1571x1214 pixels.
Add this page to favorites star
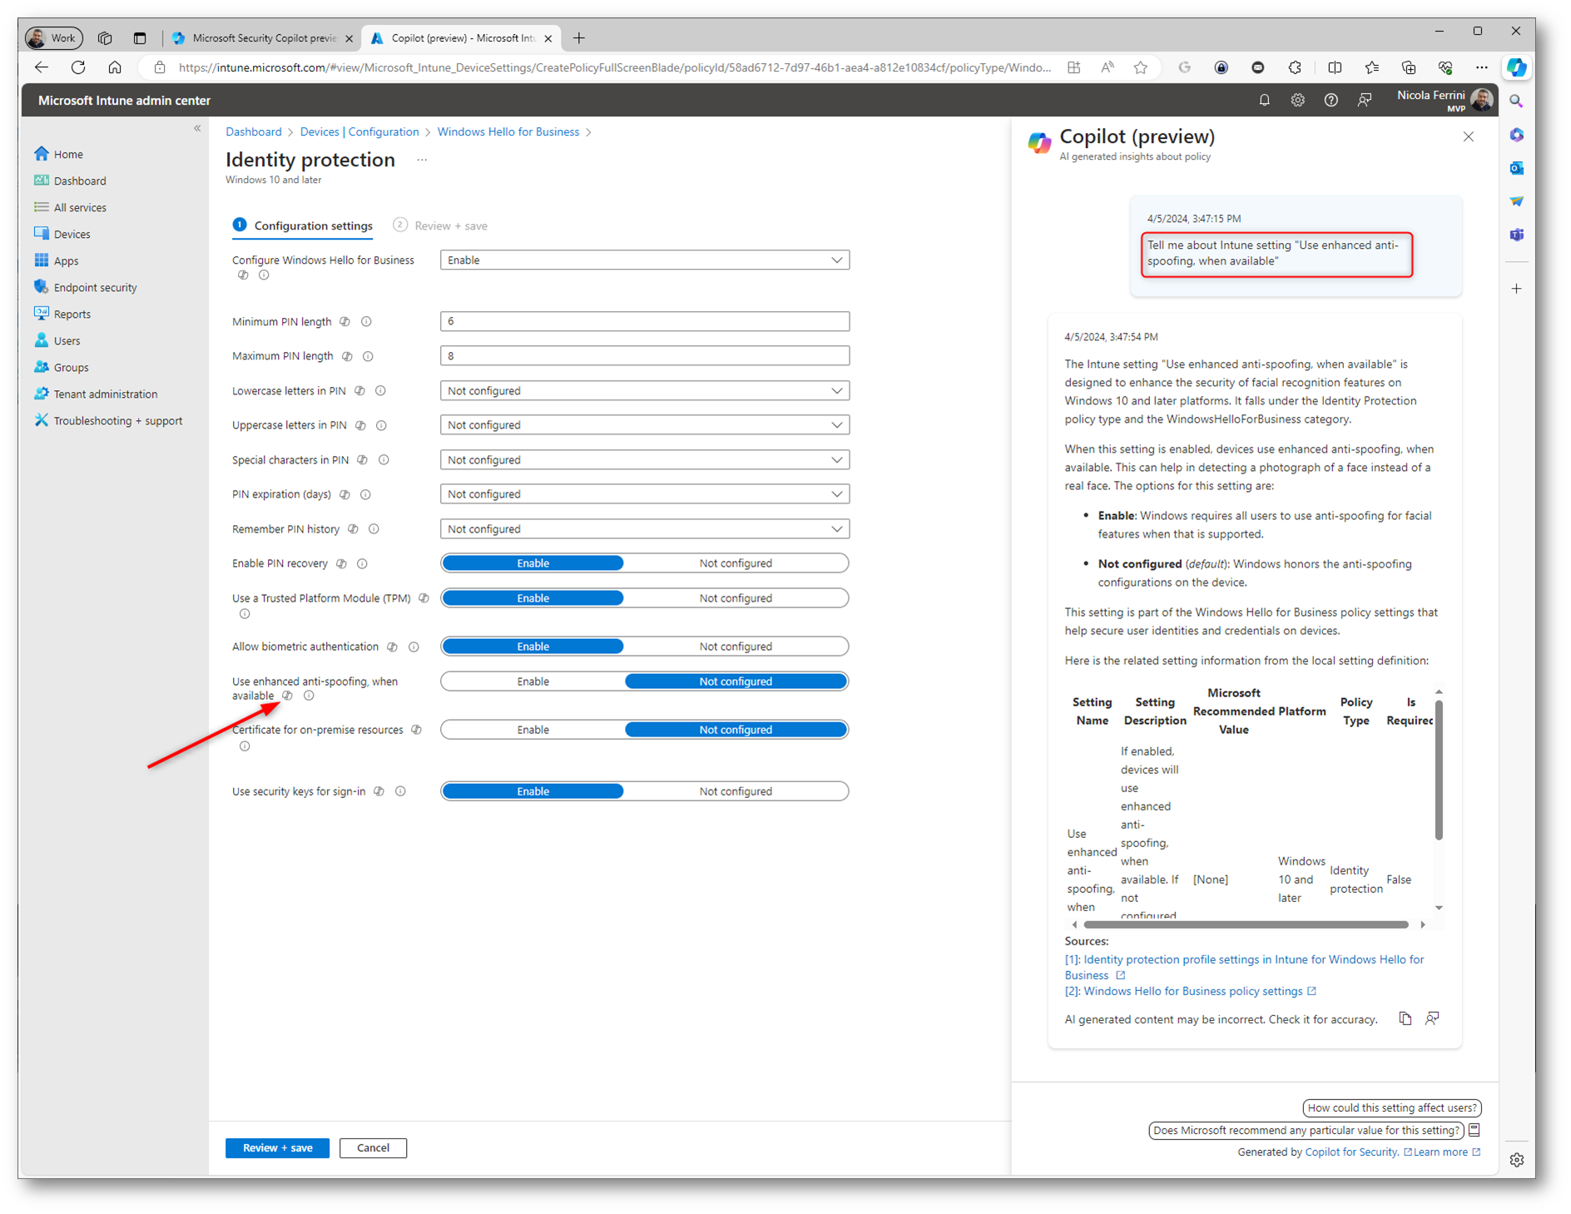tap(1141, 67)
